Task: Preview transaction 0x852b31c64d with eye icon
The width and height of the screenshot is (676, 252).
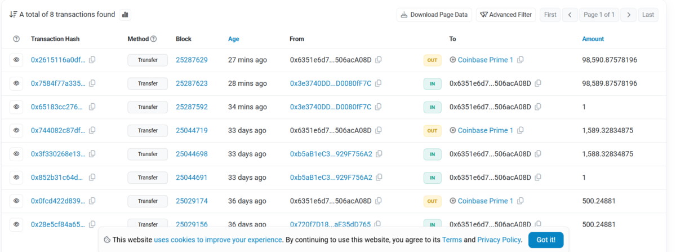Action: click(x=16, y=178)
